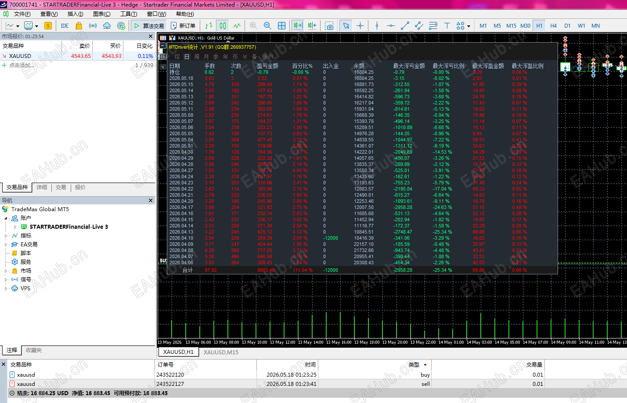Open the chart type dropdown arrow
Screen dimensions: 627x403
[x=18, y=26]
